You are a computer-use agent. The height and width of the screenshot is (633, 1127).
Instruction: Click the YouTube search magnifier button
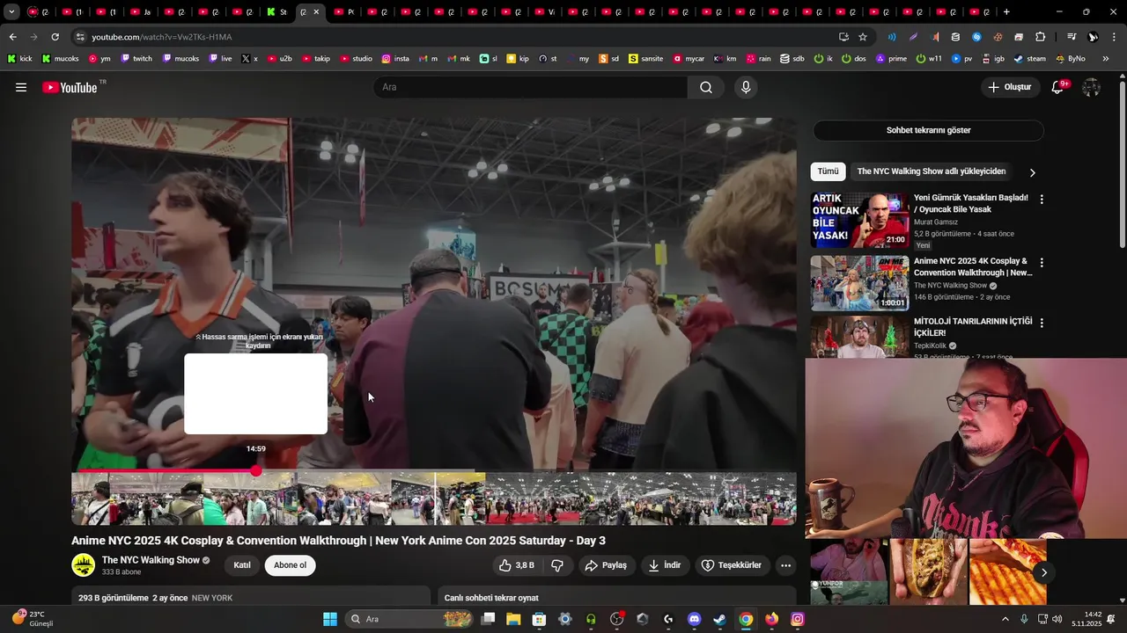pos(706,87)
